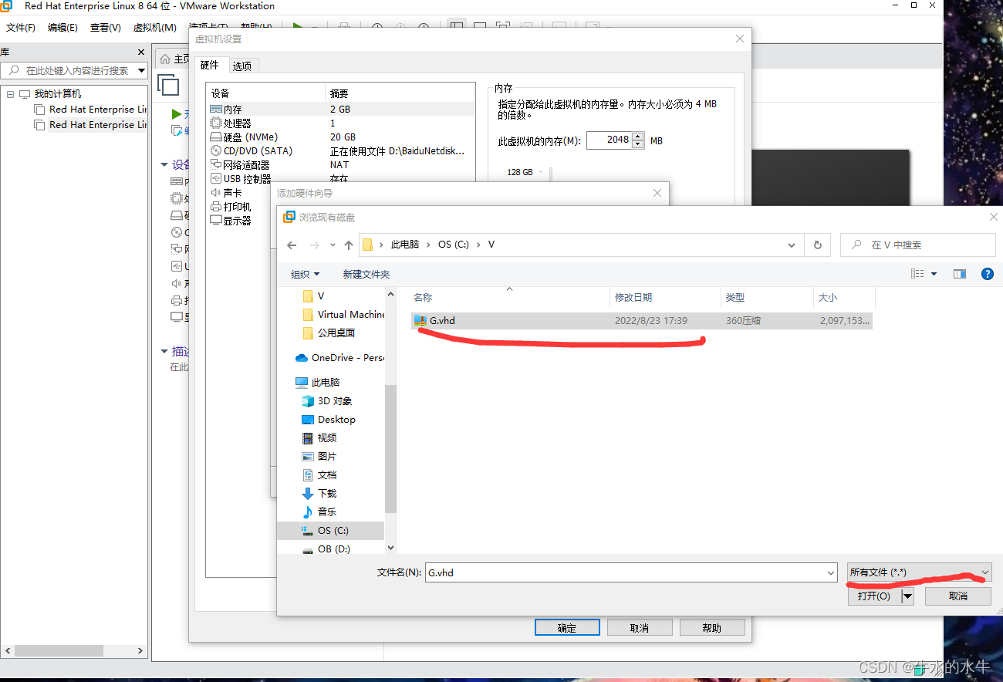The image size is (1003, 682).
Task: Switch to the 硬件 tab
Action: coord(210,66)
